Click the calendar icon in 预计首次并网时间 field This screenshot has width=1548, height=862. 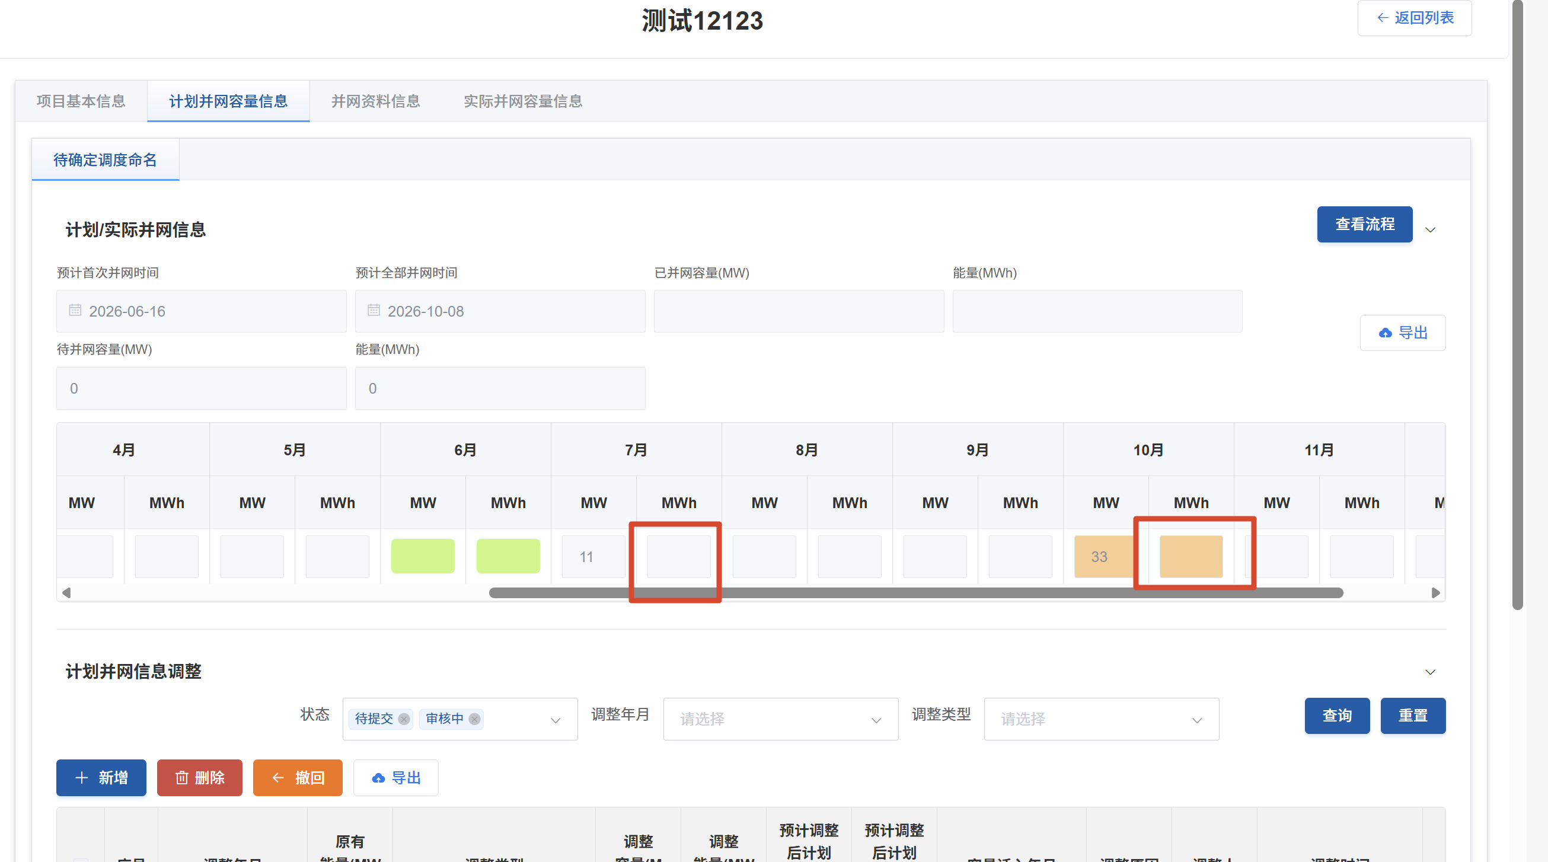(75, 310)
